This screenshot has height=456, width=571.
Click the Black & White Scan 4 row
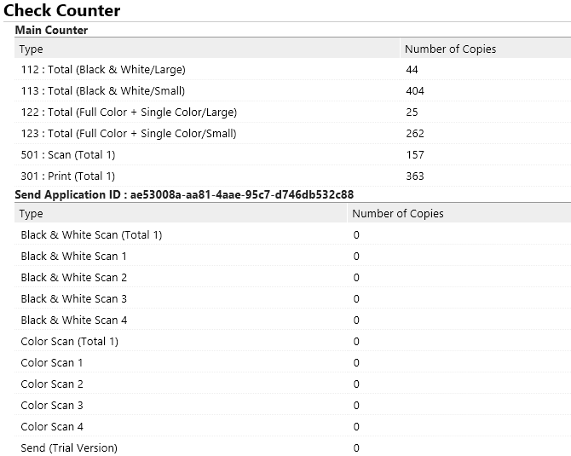(x=74, y=320)
